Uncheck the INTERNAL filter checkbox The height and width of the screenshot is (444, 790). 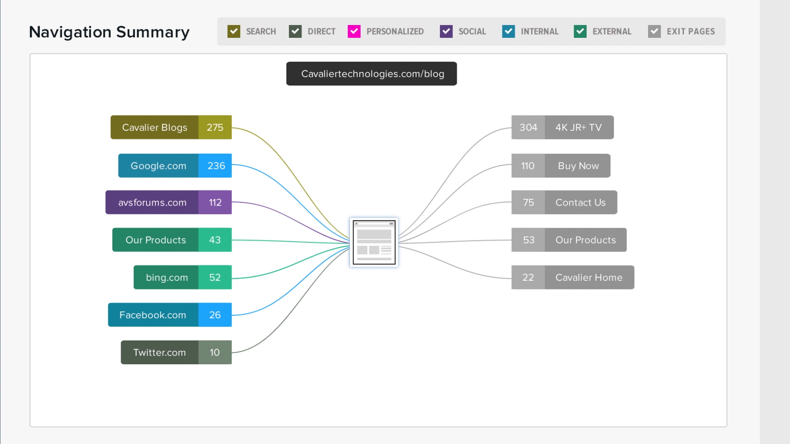509,32
